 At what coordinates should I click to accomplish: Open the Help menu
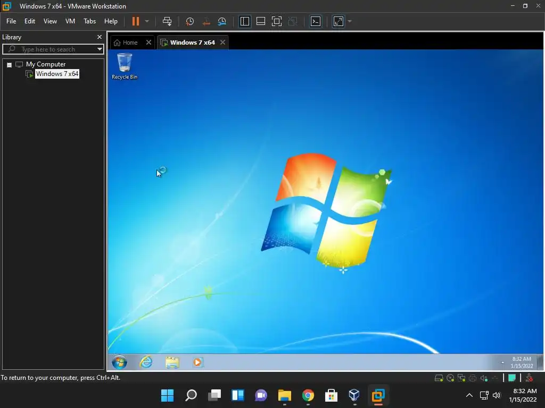coord(111,21)
